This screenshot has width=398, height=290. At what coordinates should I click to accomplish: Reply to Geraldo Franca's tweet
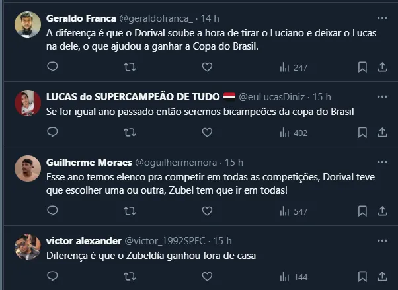[54, 67]
